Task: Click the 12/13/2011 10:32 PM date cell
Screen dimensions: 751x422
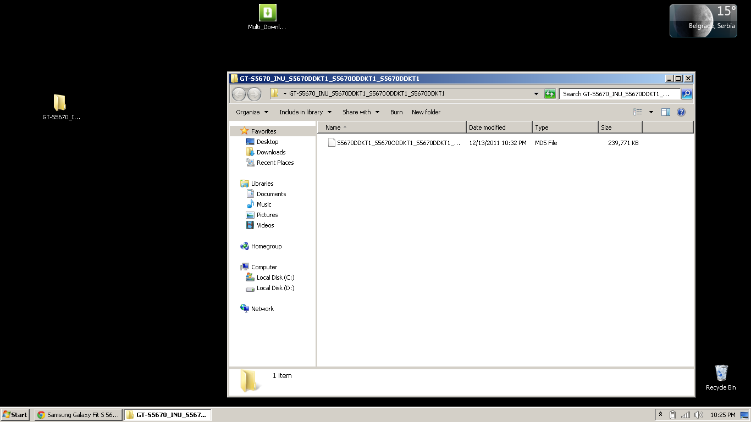Action: [498, 143]
